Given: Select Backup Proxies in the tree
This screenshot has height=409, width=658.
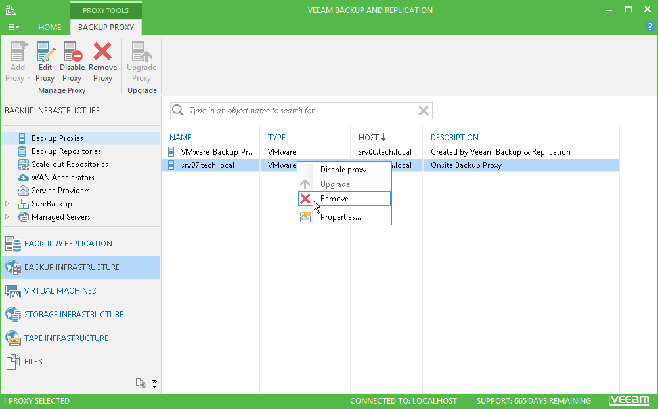Looking at the screenshot, I should pyautogui.click(x=57, y=138).
